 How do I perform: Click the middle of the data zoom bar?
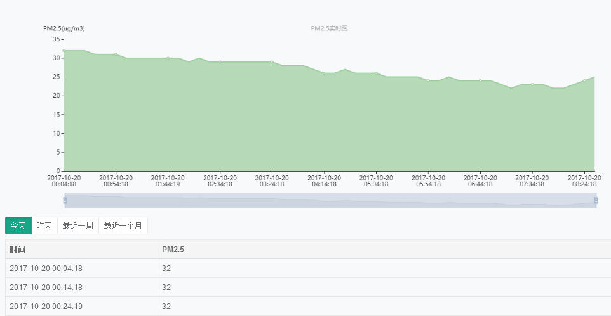[330, 201]
